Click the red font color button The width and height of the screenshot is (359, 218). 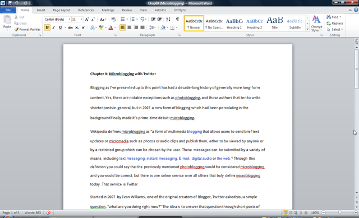pyautogui.click(x=111, y=27)
